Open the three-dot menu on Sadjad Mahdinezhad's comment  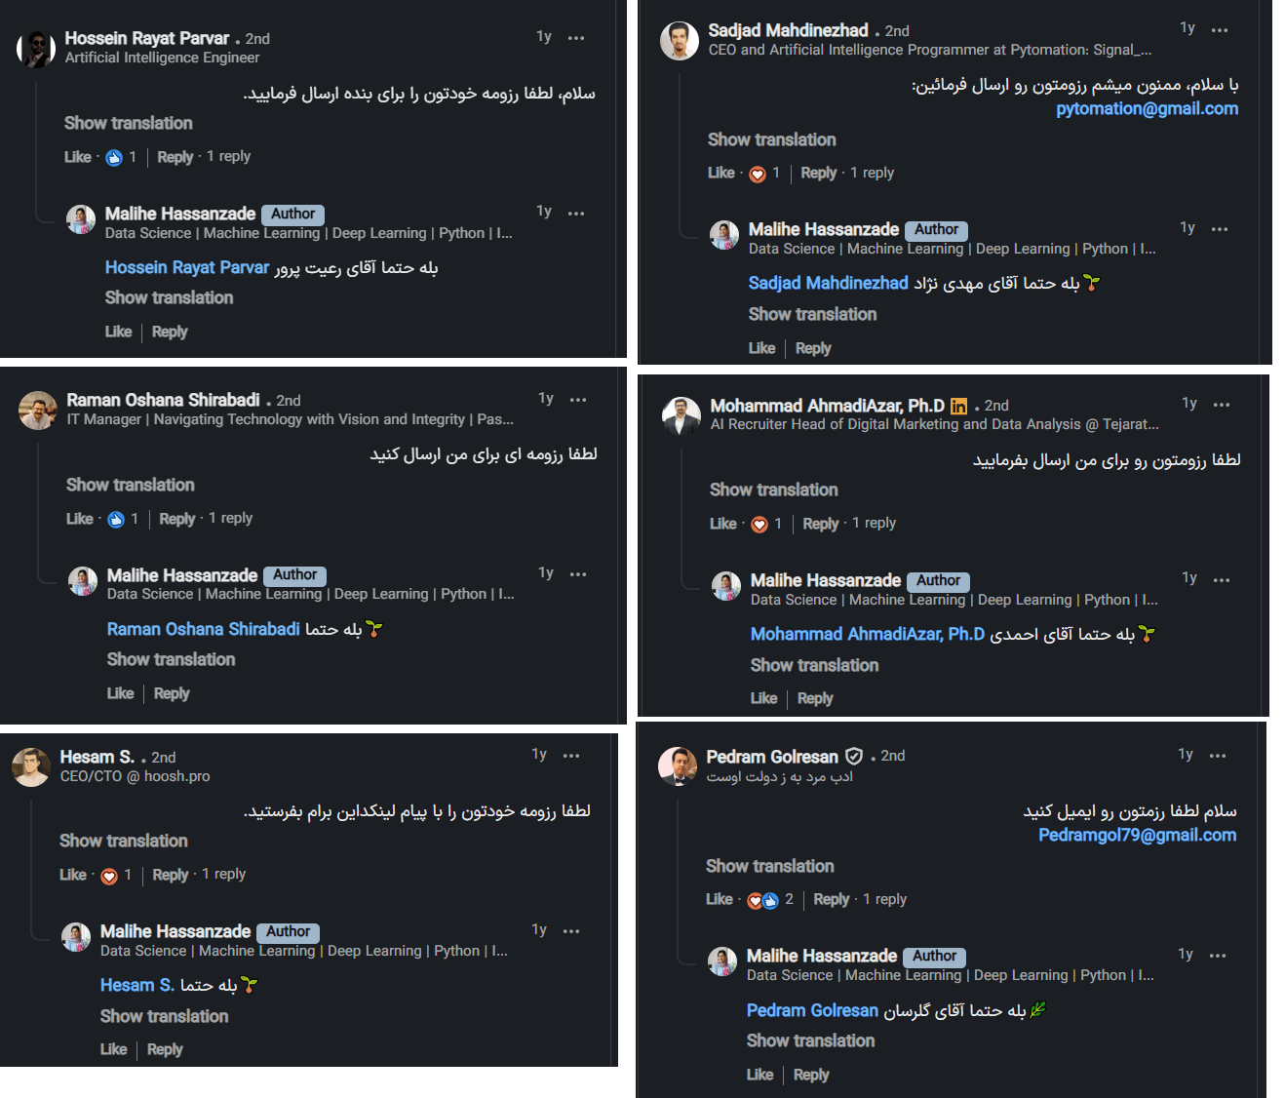(x=1220, y=30)
